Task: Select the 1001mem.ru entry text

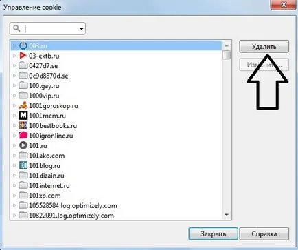Action: [x=47, y=116]
